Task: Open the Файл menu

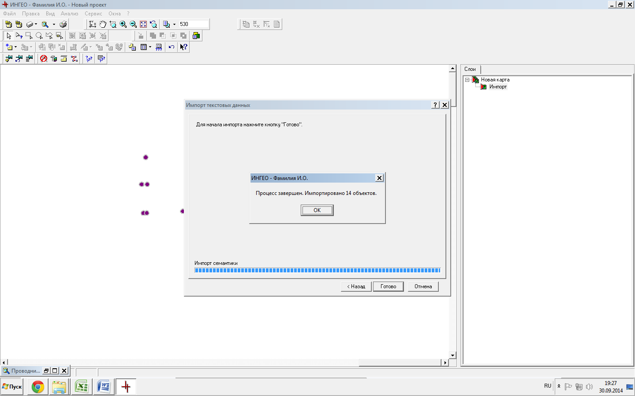Action: [x=9, y=14]
